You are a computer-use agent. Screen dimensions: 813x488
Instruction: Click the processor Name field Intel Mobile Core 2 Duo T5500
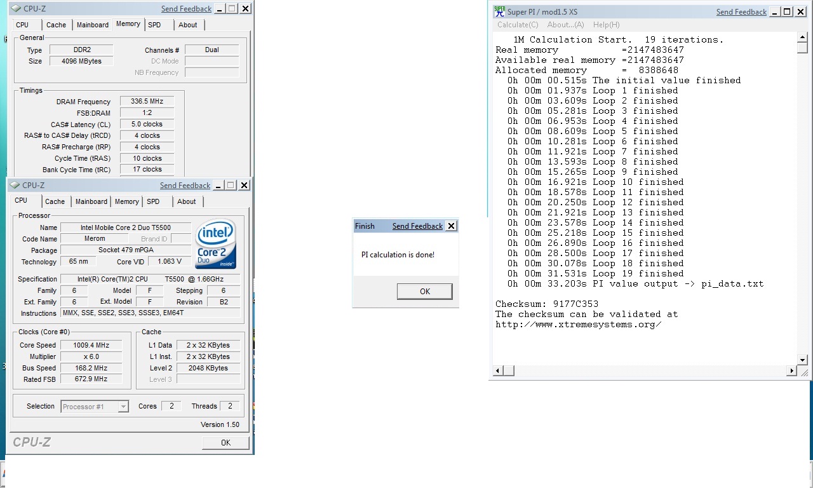[x=126, y=227]
